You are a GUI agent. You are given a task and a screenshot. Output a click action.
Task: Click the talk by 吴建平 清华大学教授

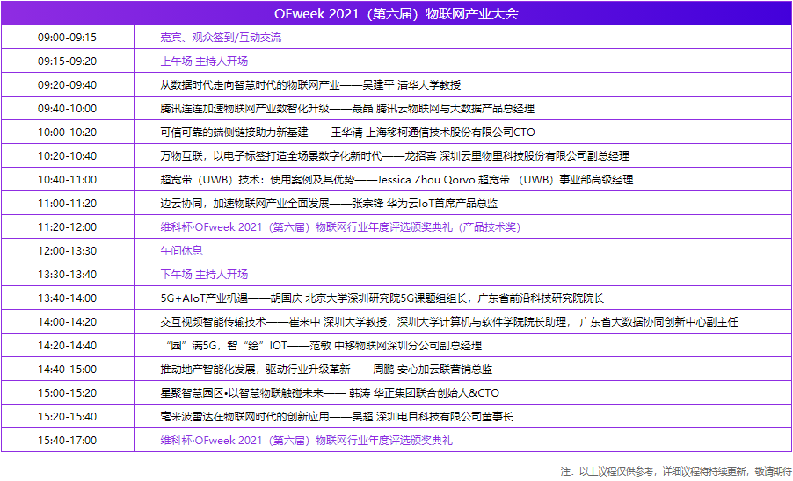coord(310,85)
